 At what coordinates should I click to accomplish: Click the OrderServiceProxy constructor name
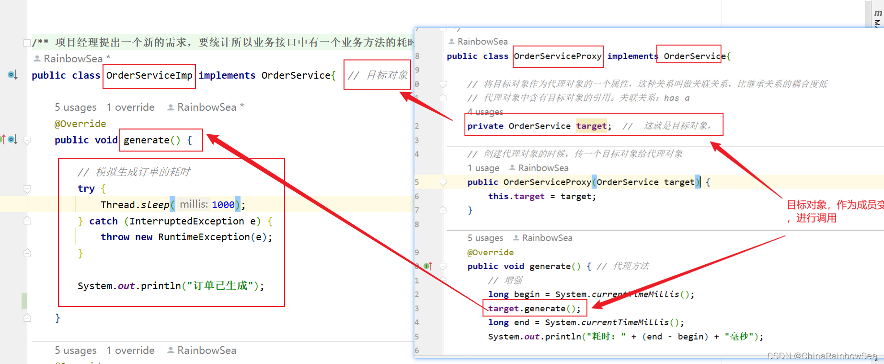tap(547, 182)
